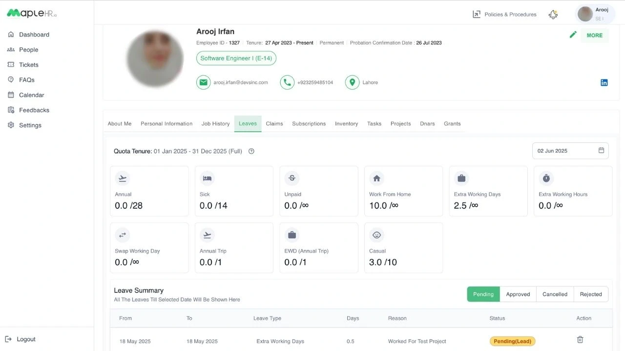This screenshot has height=351, width=625.
Task: Click the Extra Working Days briefcase icon
Action: pyautogui.click(x=461, y=178)
